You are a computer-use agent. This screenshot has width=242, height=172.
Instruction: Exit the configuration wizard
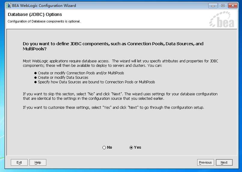pyautogui.click(x=19, y=162)
